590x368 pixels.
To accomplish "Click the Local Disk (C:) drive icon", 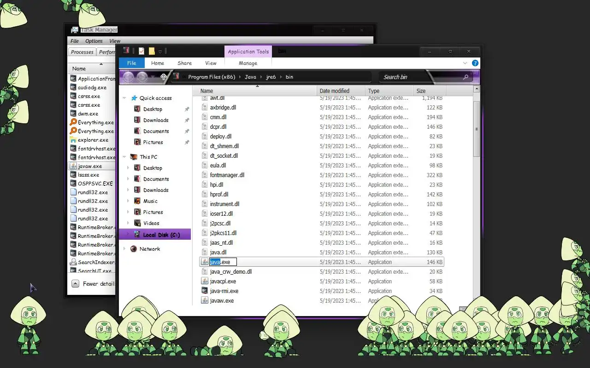I will pos(137,235).
